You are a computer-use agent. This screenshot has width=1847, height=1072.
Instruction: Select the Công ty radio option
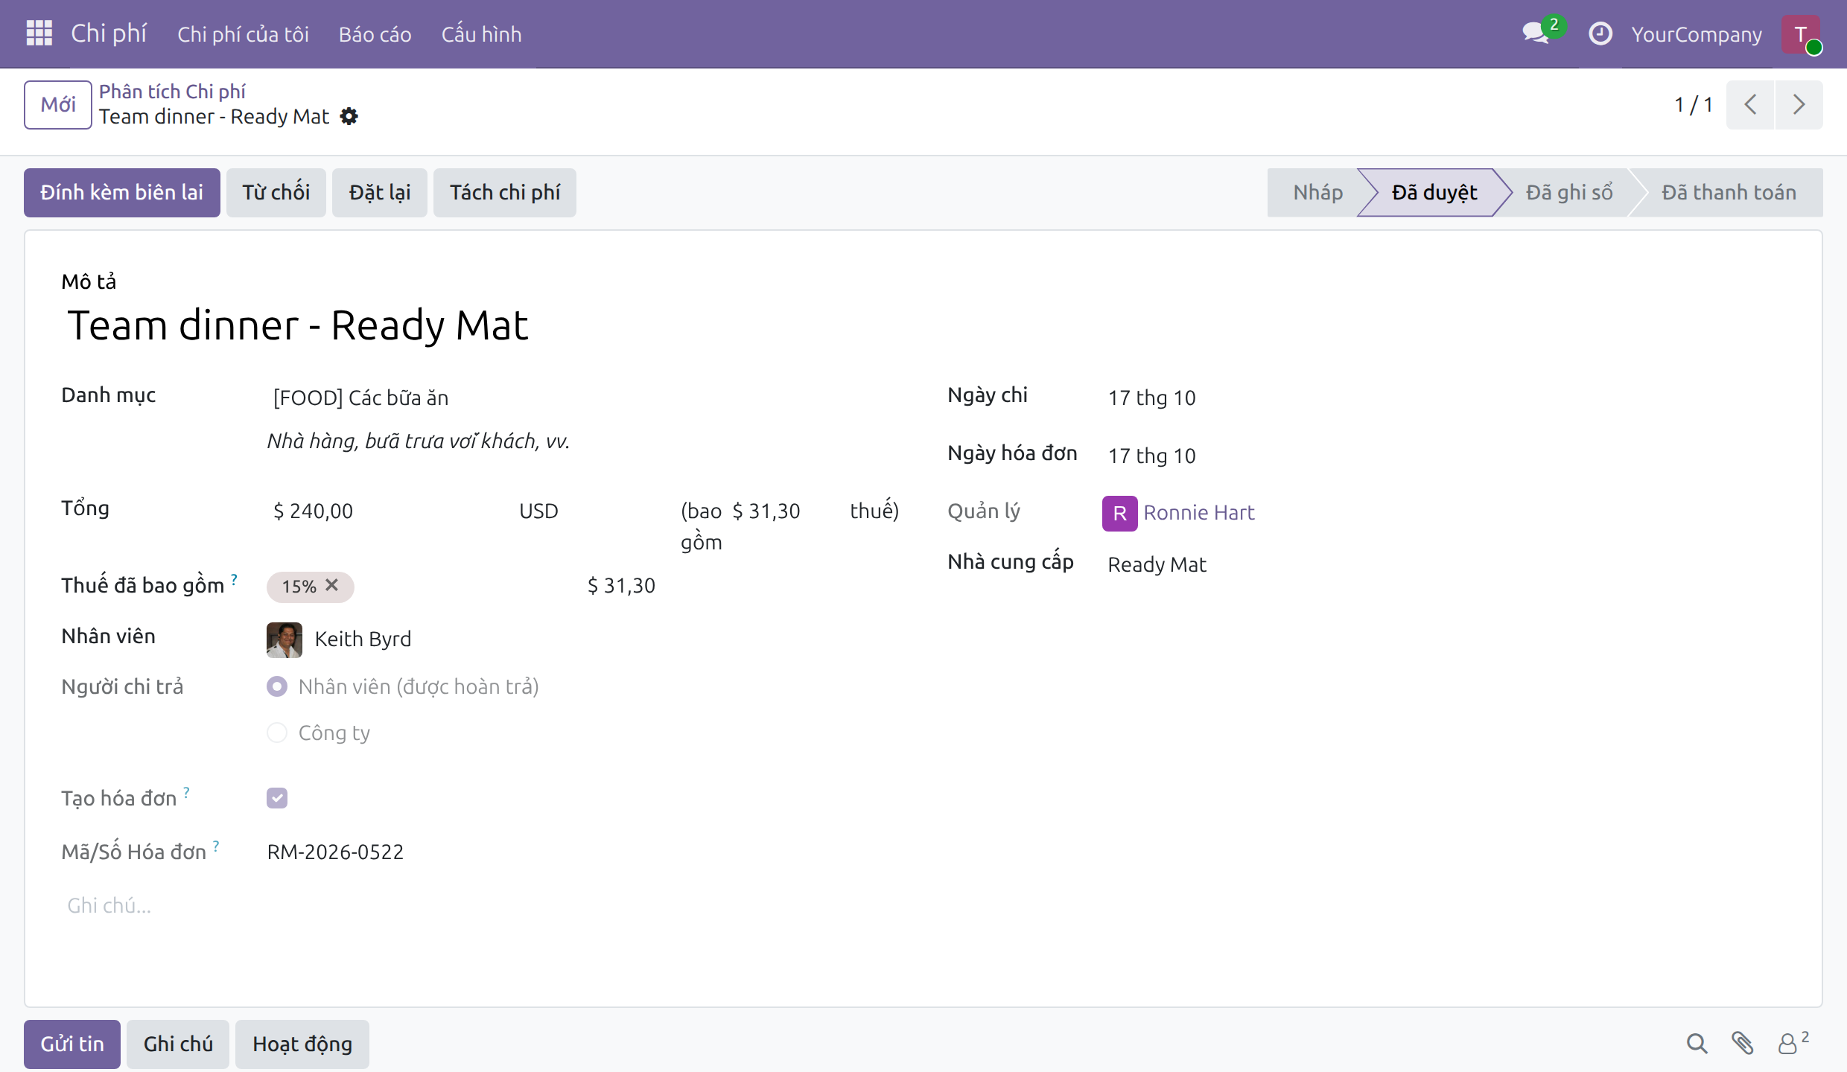[277, 733]
